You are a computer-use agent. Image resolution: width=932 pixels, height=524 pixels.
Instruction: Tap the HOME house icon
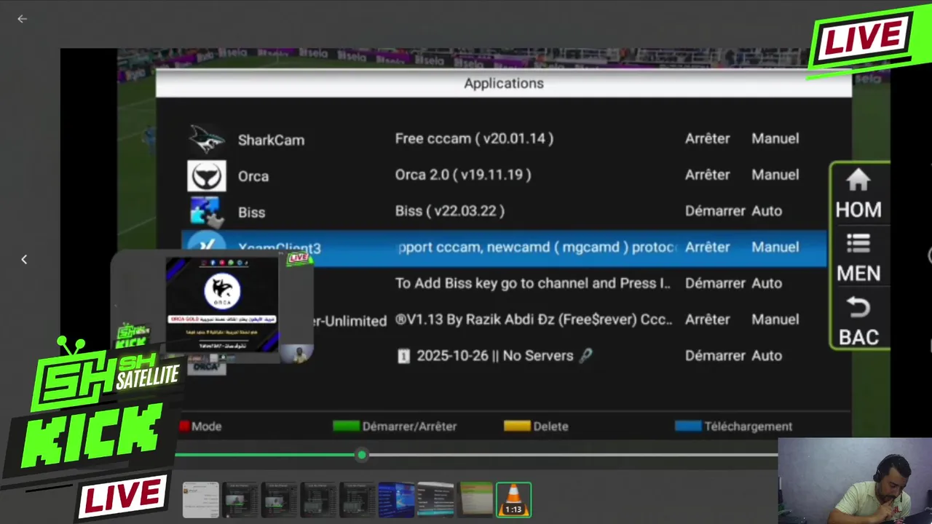(x=858, y=180)
